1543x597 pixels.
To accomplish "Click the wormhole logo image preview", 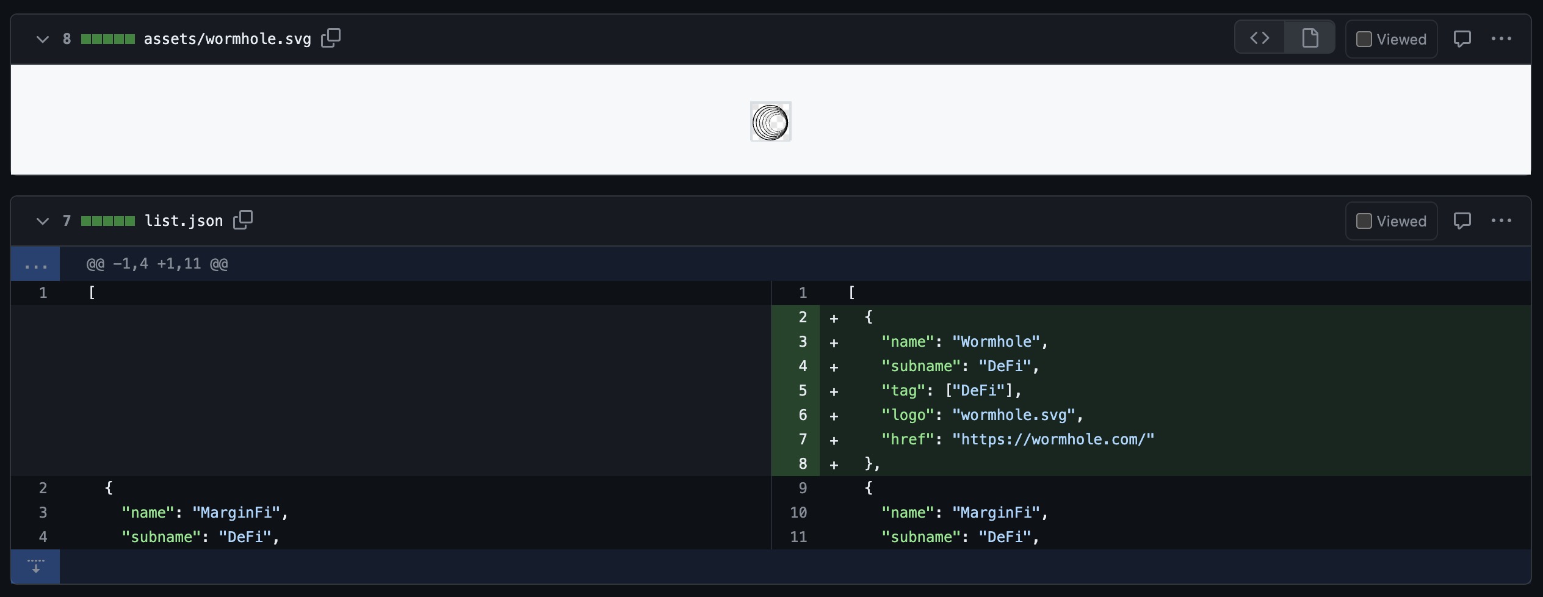I will (x=771, y=121).
